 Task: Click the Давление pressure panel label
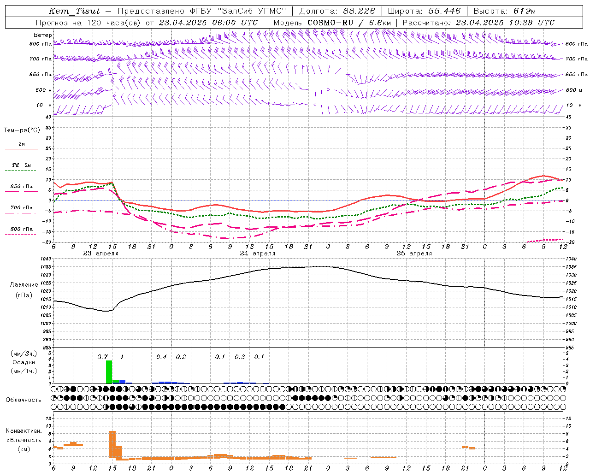click(24, 285)
